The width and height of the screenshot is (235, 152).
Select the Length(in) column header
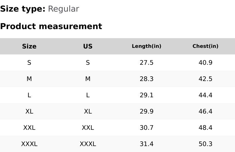(x=146, y=46)
